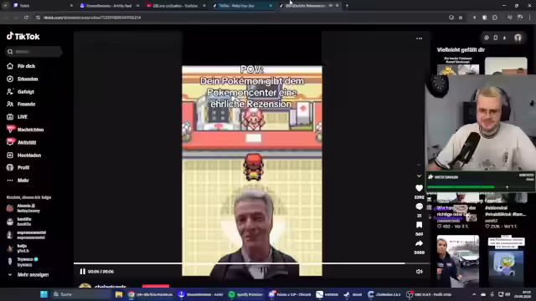Open the Gefolgt page
Image resolution: width=536 pixels, height=301 pixels.
click(20, 91)
